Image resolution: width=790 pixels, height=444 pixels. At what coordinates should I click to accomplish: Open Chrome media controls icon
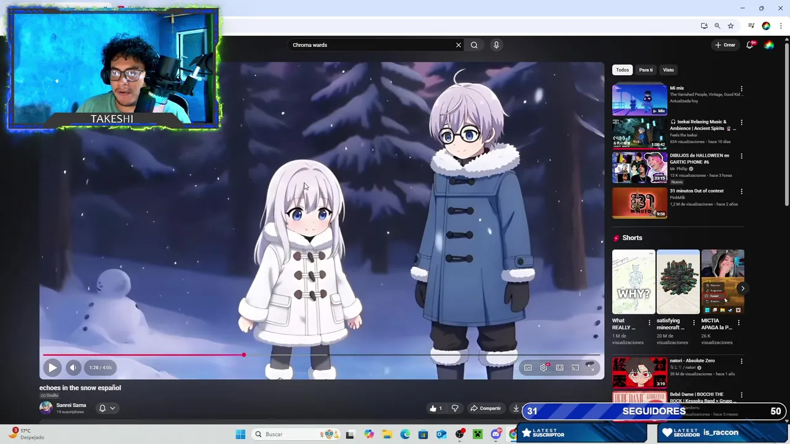coord(751,26)
